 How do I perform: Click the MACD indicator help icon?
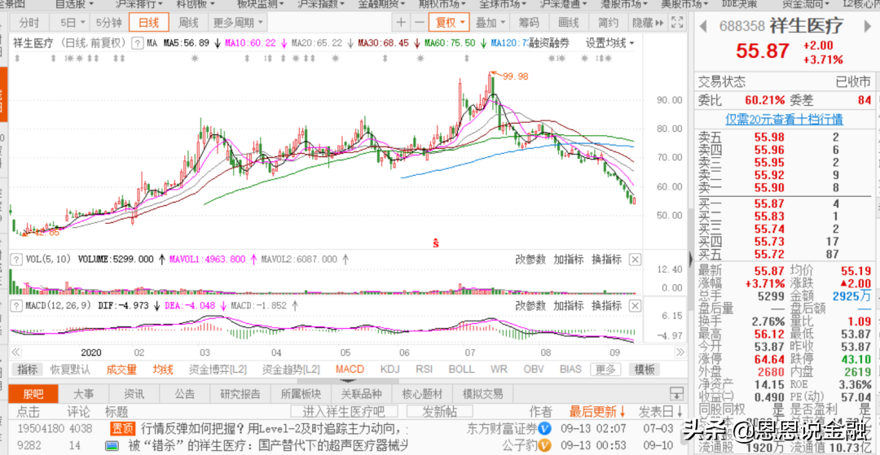point(15,306)
